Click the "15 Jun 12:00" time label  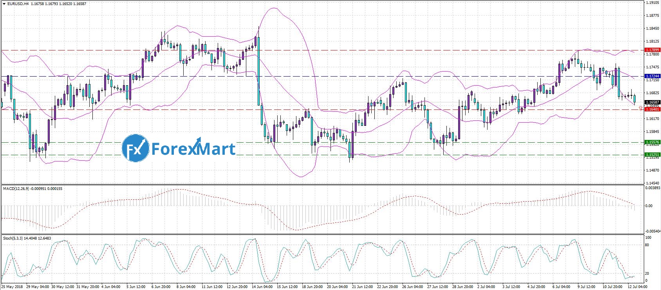click(x=287, y=287)
